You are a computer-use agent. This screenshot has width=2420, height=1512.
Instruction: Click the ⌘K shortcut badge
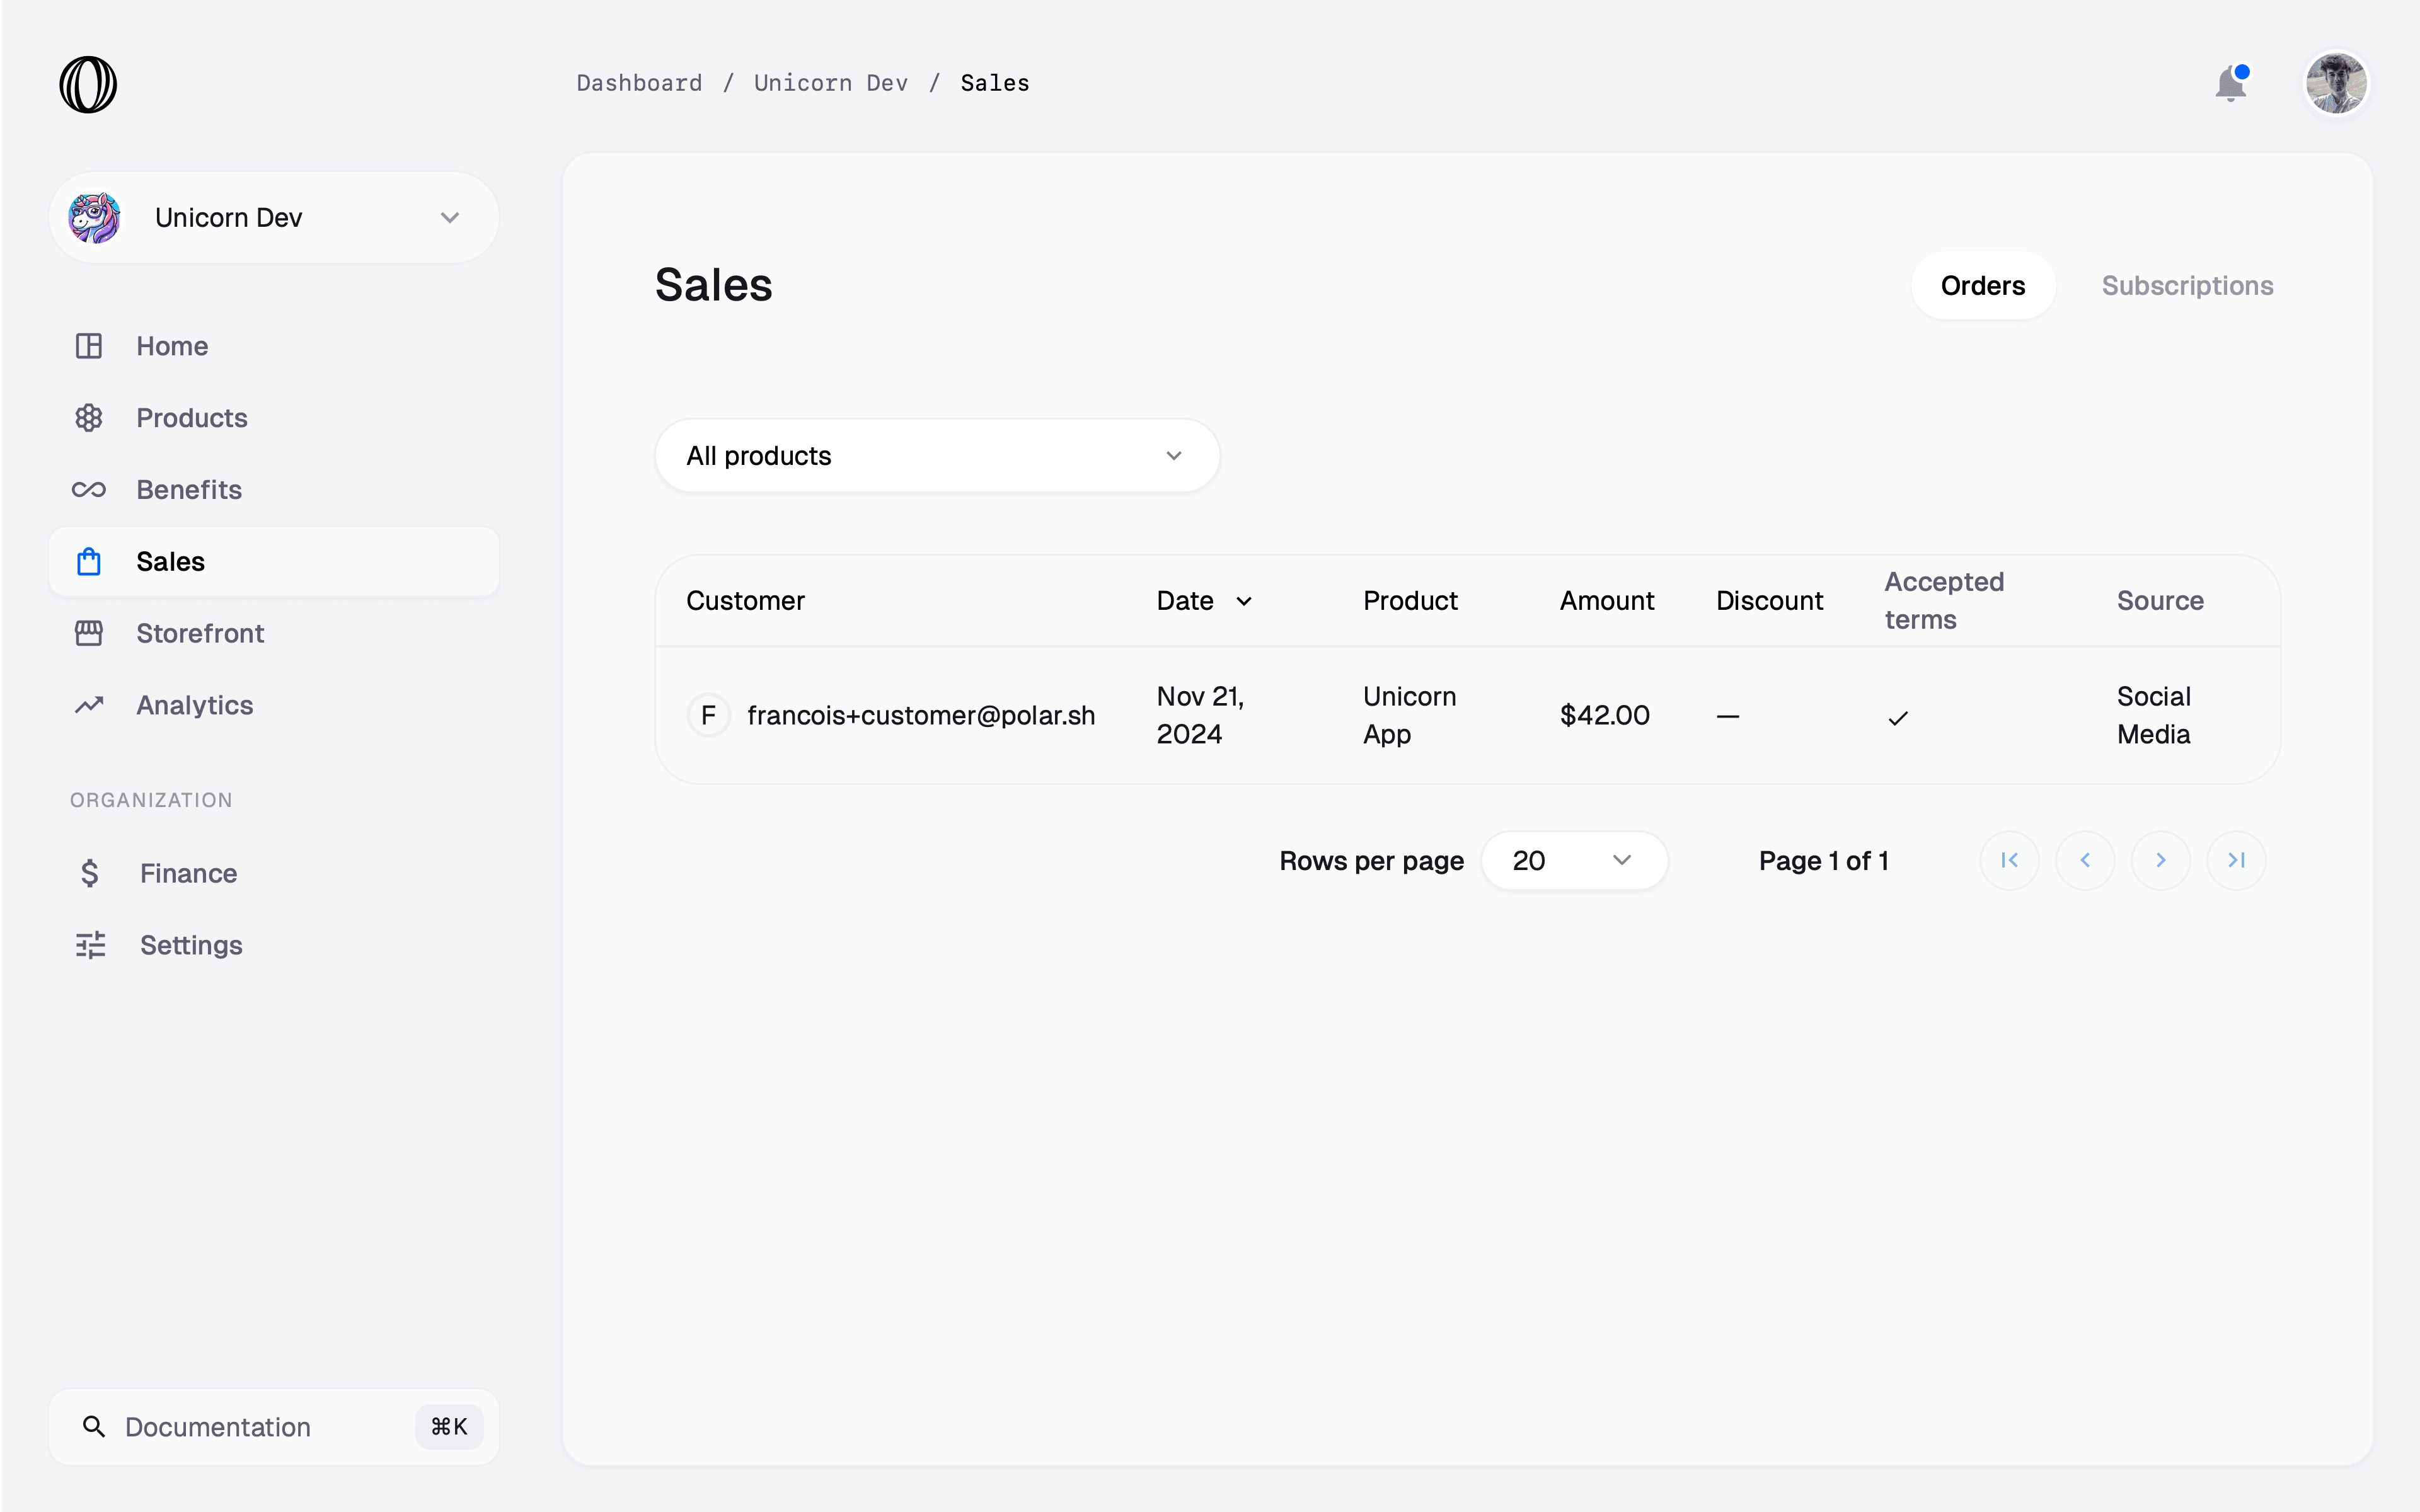pos(449,1427)
